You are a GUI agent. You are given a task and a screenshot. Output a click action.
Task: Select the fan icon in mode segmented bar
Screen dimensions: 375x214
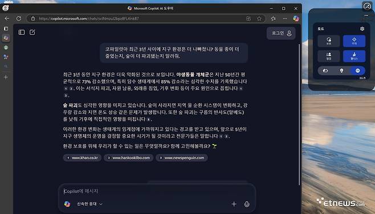coord(325,71)
